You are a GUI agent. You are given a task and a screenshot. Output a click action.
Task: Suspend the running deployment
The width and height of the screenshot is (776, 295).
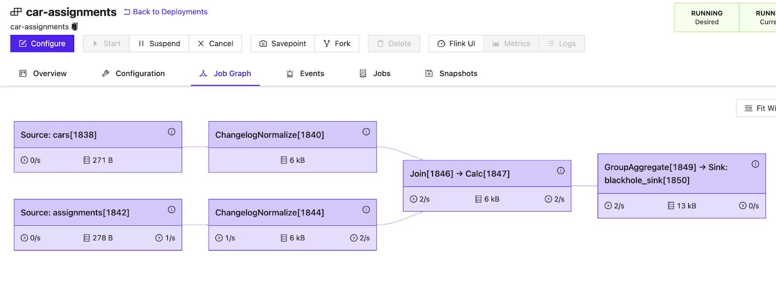tap(159, 44)
